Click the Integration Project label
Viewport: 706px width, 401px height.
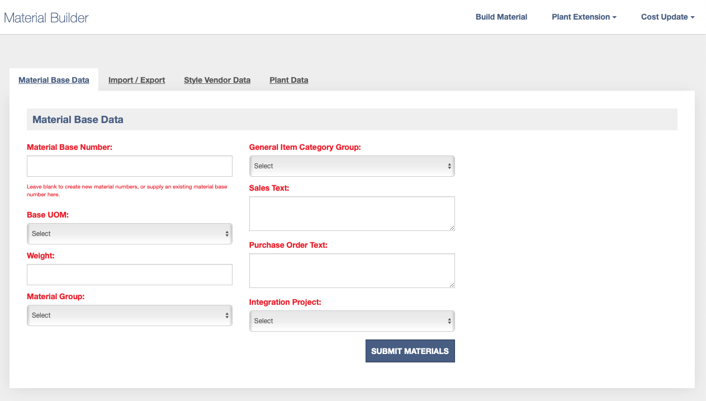285,302
